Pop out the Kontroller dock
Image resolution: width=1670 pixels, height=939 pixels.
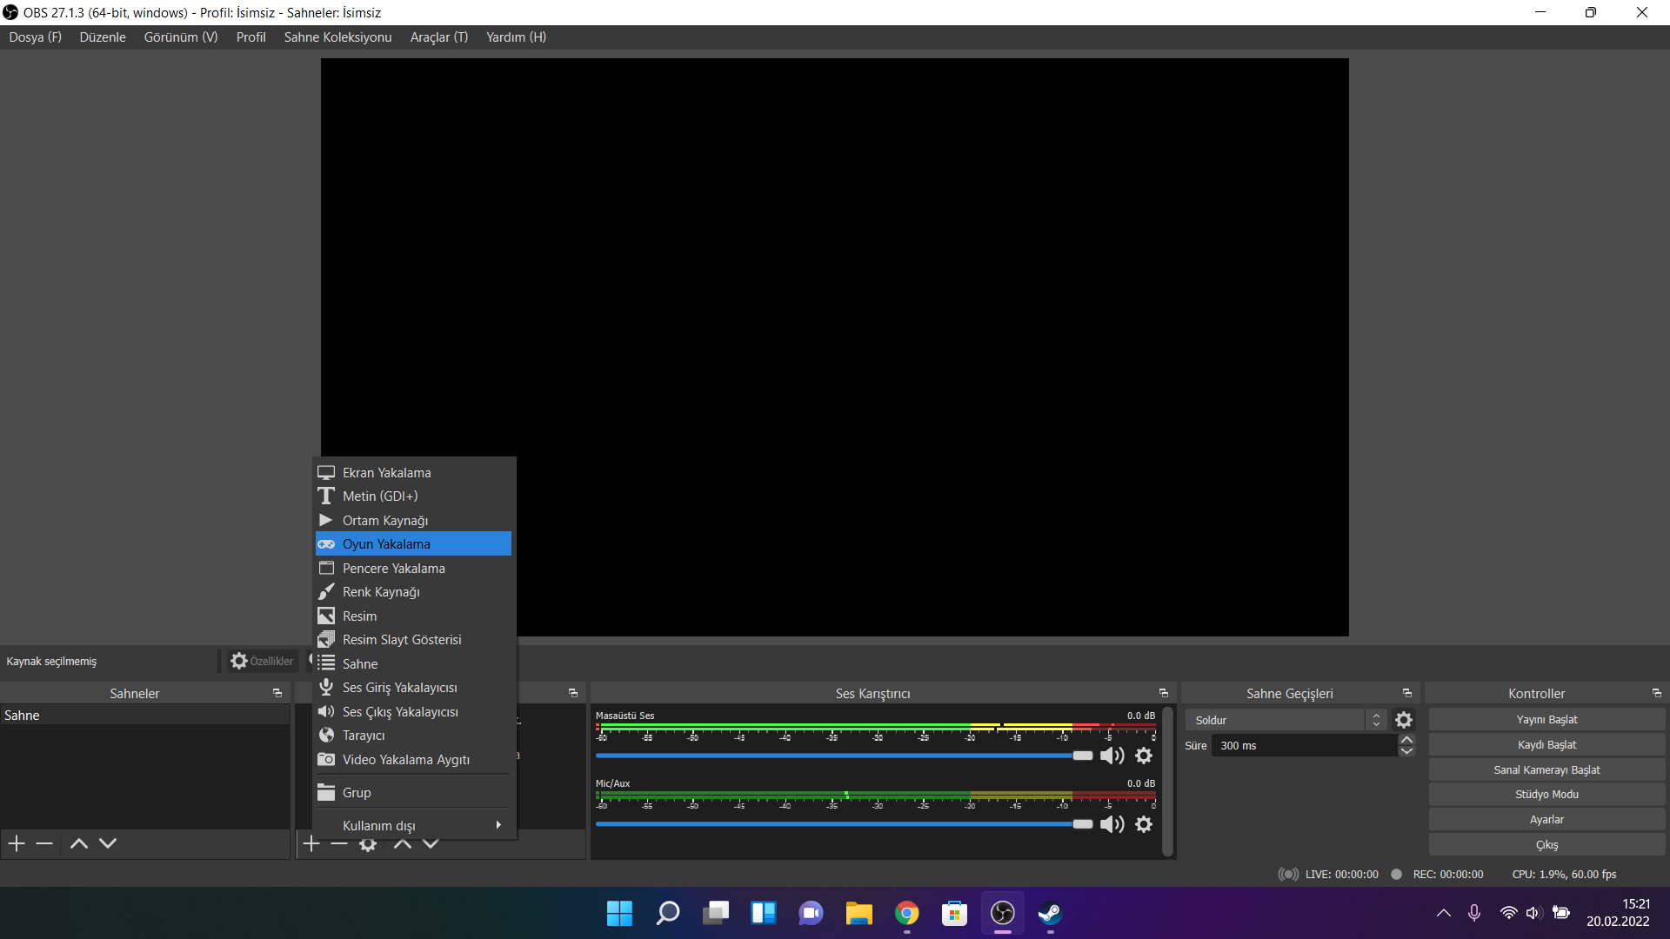(x=1657, y=693)
